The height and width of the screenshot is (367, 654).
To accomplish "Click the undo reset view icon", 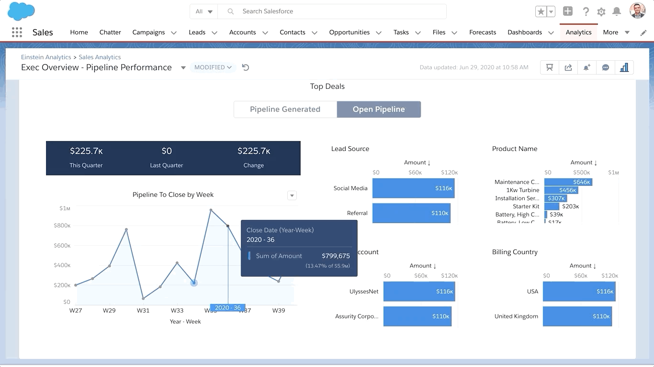I will [246, 67].
